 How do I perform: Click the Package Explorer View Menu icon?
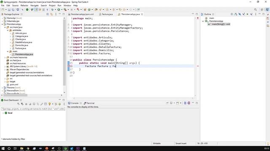[x=56, y=14]
